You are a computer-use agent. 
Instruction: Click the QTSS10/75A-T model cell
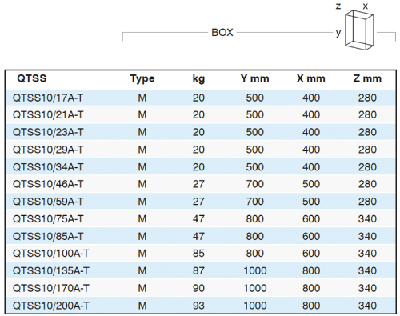click(48, 219)
